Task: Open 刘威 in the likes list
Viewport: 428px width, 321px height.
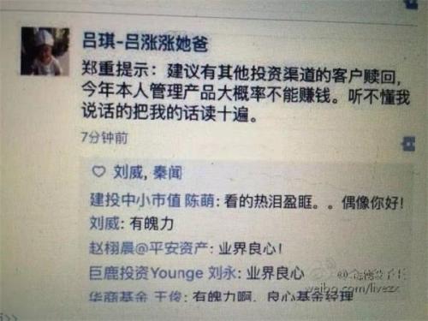Action: click(128, 172)
